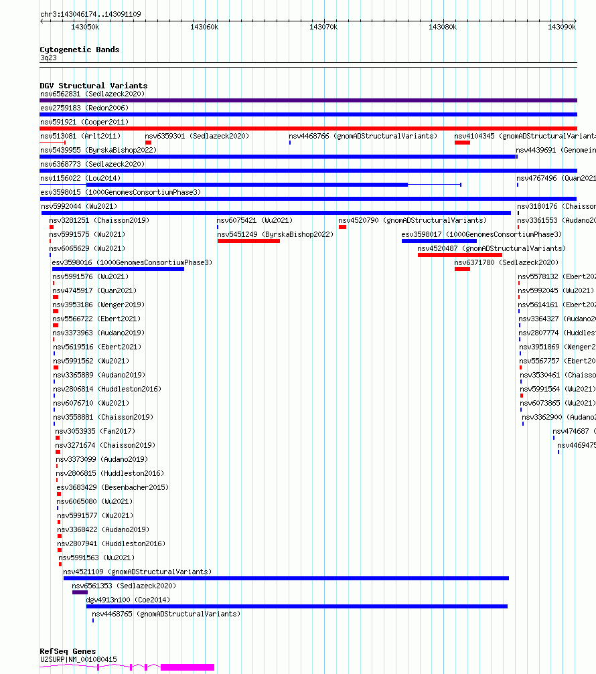This screenshot has height=674, width=596.
Task: Open variant nsv2806814 (Huddleston2016)
Action: click(107, 389)
